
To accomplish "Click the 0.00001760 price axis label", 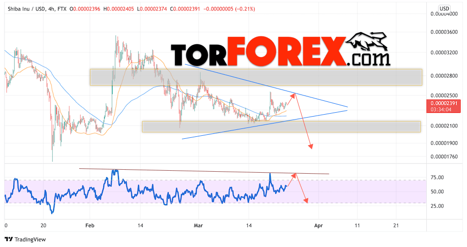I will (444, 157).
